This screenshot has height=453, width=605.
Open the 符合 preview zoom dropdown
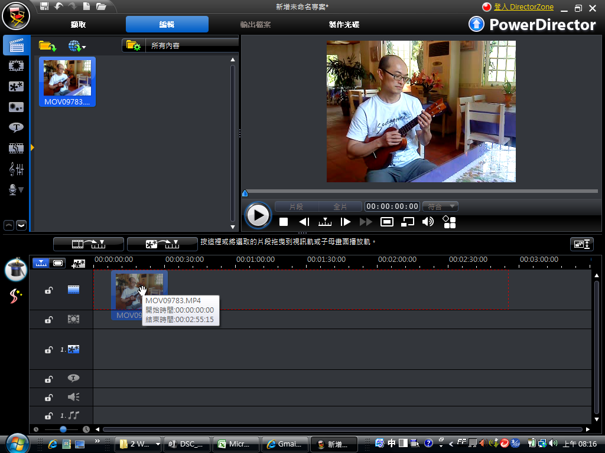click(440, 206)
